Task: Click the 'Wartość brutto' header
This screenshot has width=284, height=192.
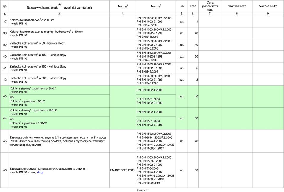Action: [x=268, y=6]
